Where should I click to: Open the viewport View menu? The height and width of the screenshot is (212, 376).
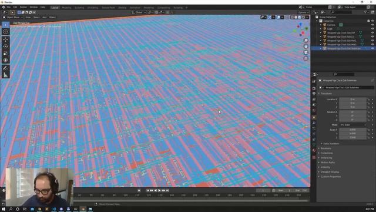tap(28, 17)
